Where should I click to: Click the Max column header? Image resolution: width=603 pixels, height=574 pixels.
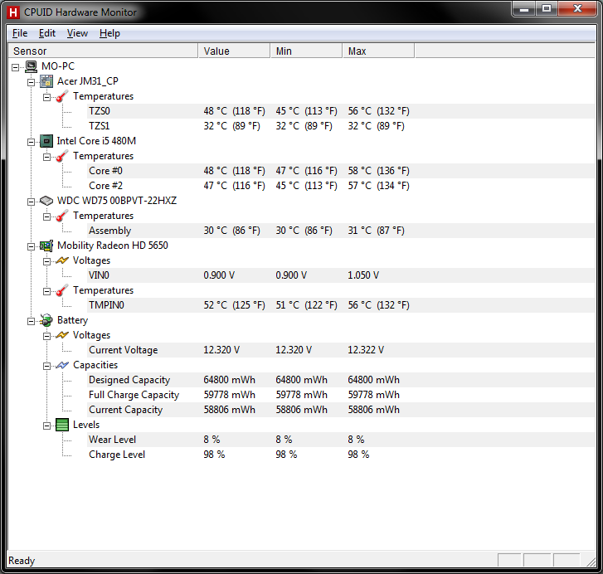378,51
